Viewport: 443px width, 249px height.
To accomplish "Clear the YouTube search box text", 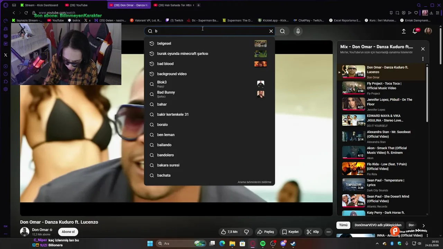I will pyautogui.click(x=271, y=31).
